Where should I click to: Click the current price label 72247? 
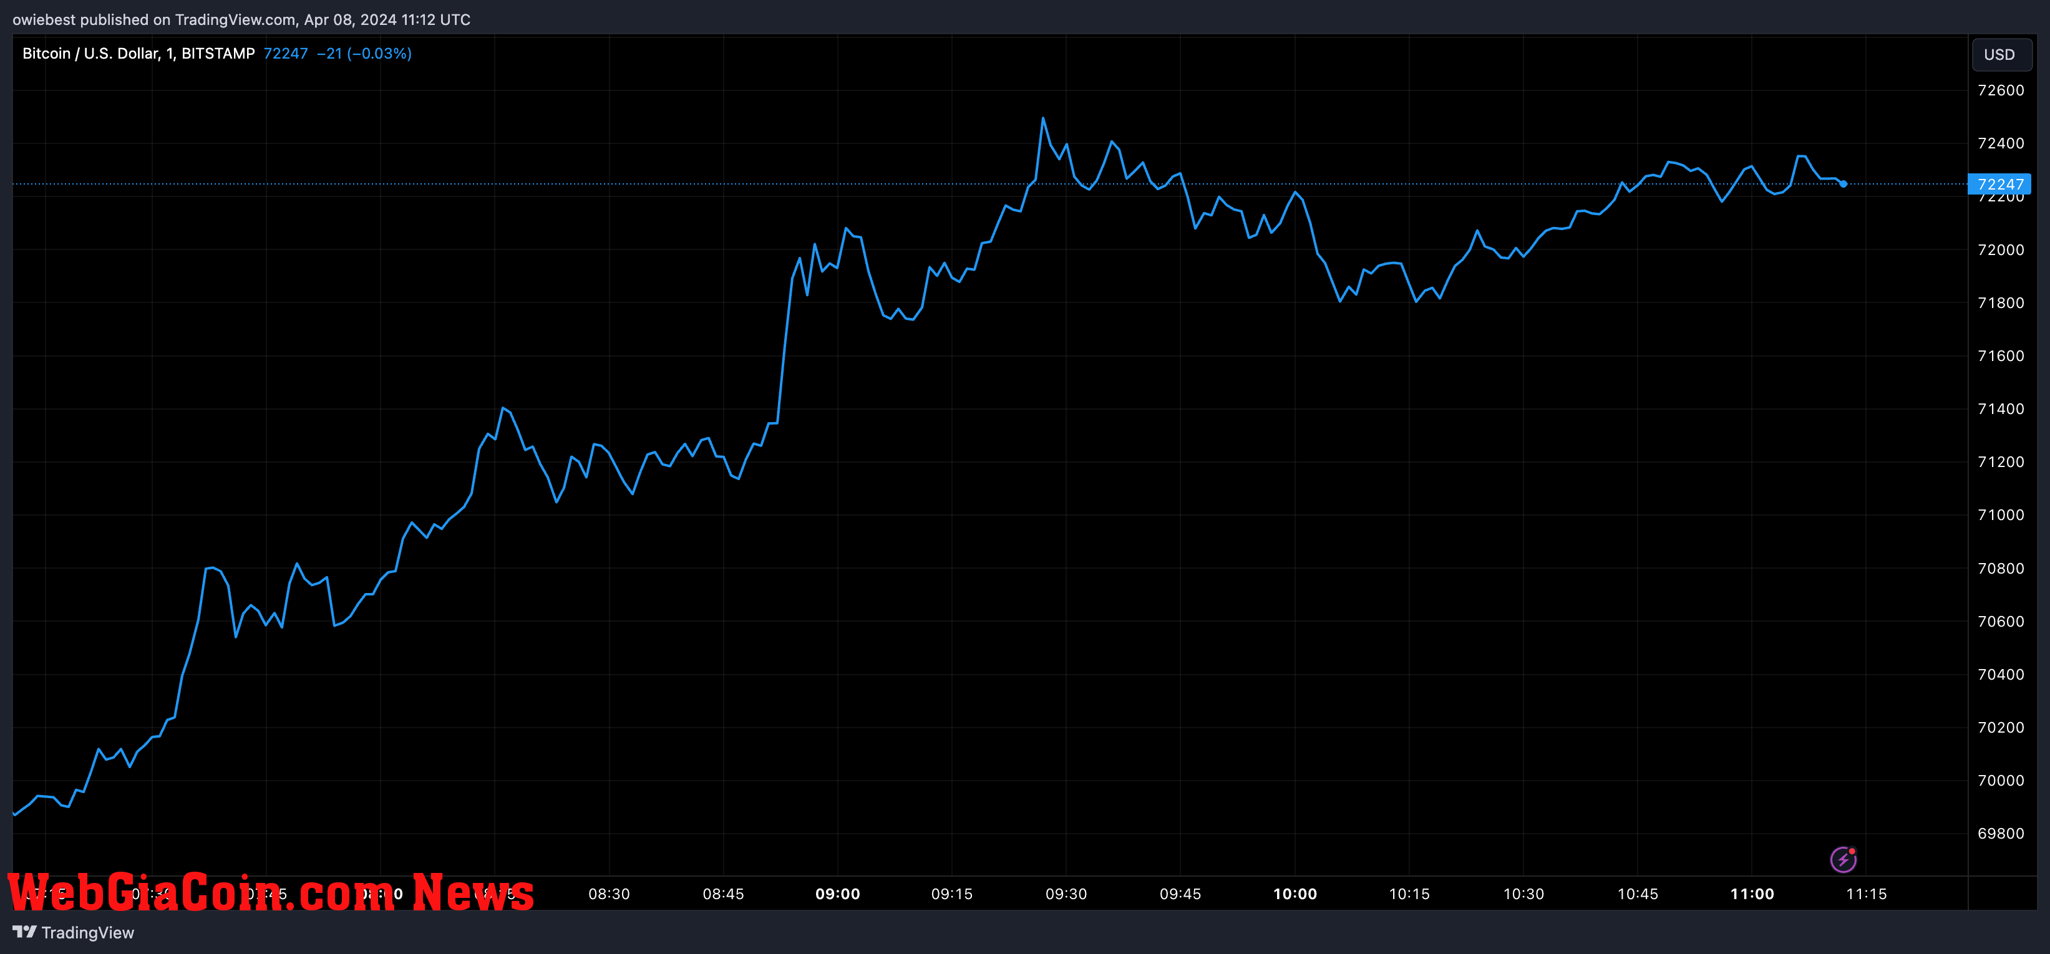pos(1999,184)
